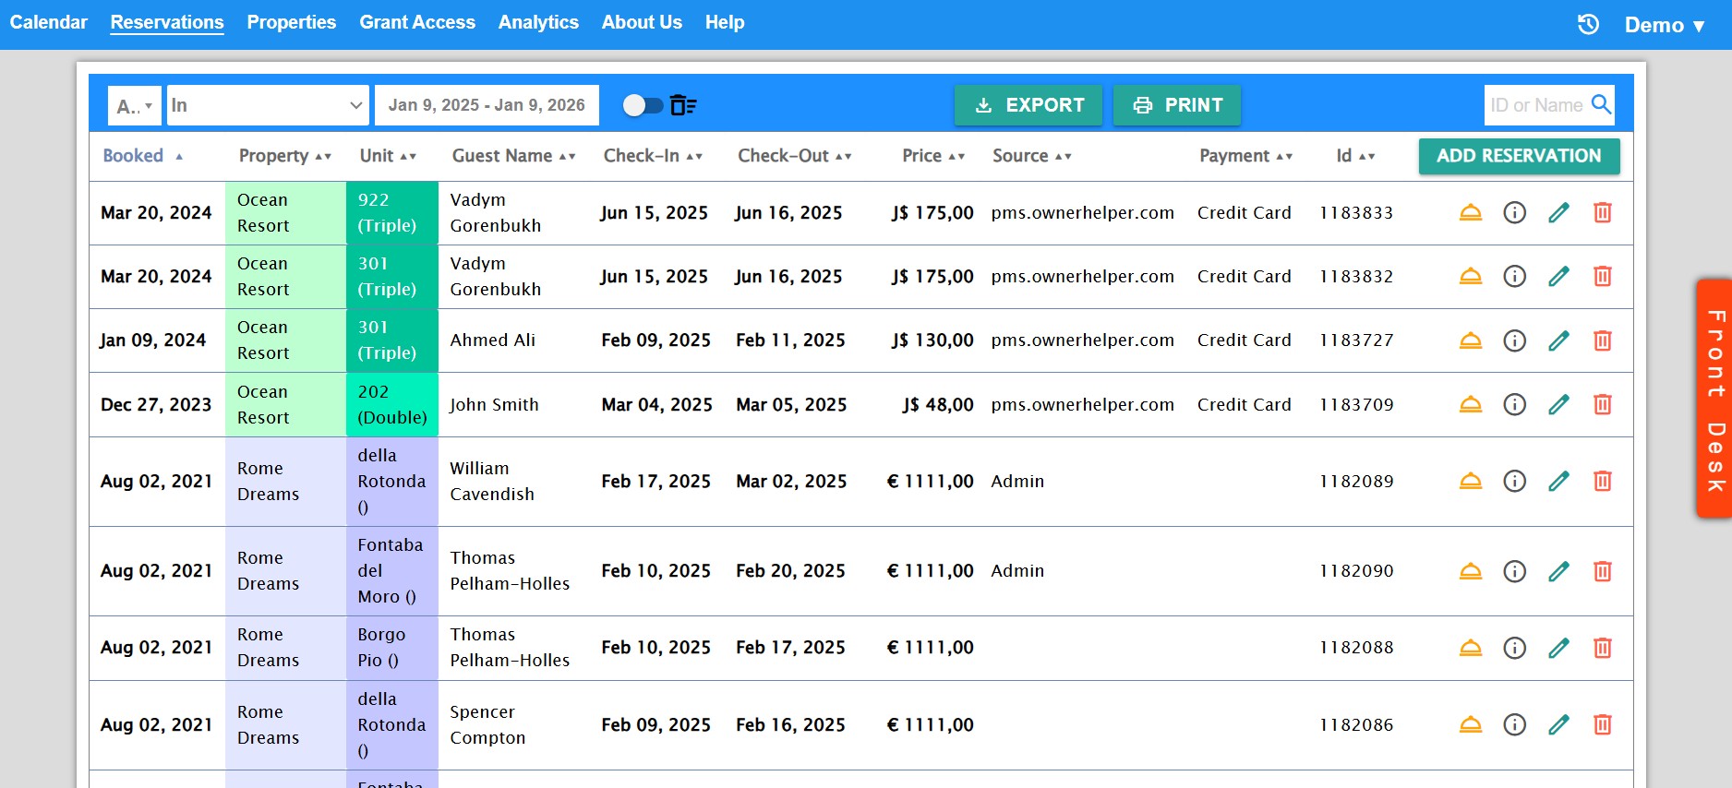The width and height of the screenshot is (1732, 788).
Task: View info for Ahmed Ali reservation
Action: coord(1514,340)
